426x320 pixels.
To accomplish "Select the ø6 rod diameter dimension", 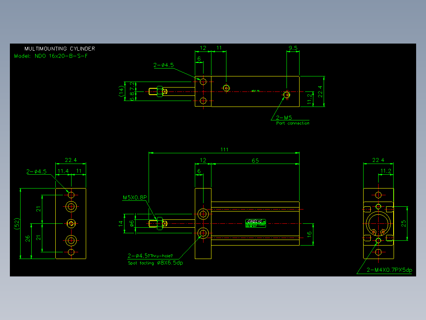I will tap(132, 224).
